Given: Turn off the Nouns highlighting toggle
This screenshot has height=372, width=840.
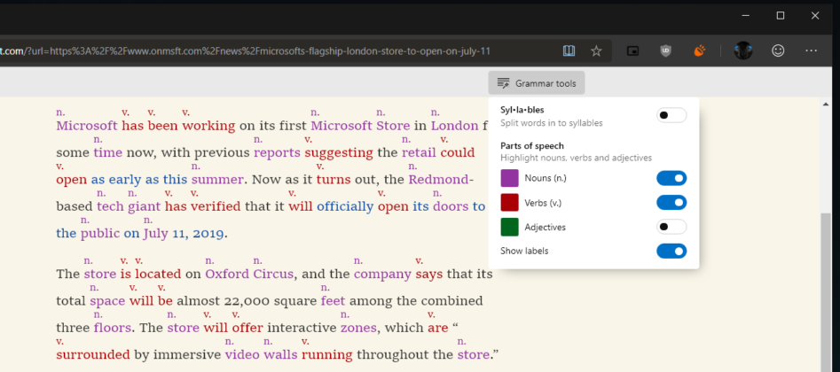Looking at the screenshot, I should coord(671,178).
